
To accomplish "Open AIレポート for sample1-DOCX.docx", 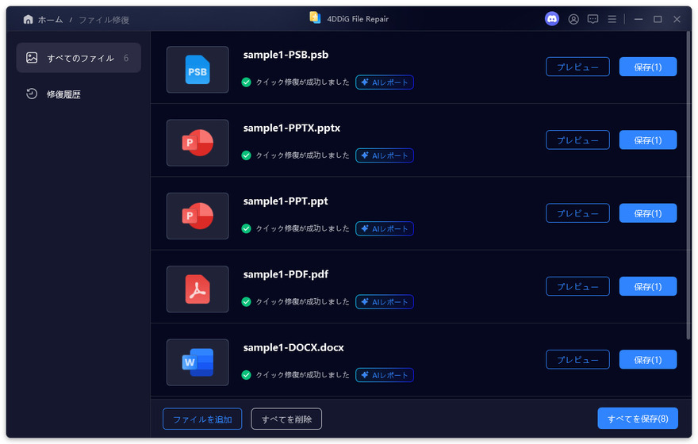I will pos(385,375).
